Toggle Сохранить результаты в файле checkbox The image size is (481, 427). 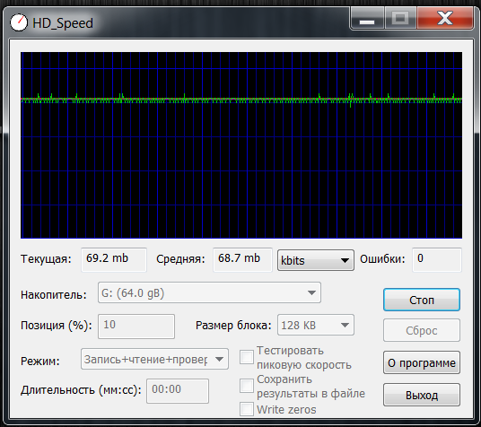pyautogui.click(x=247, y=386)
